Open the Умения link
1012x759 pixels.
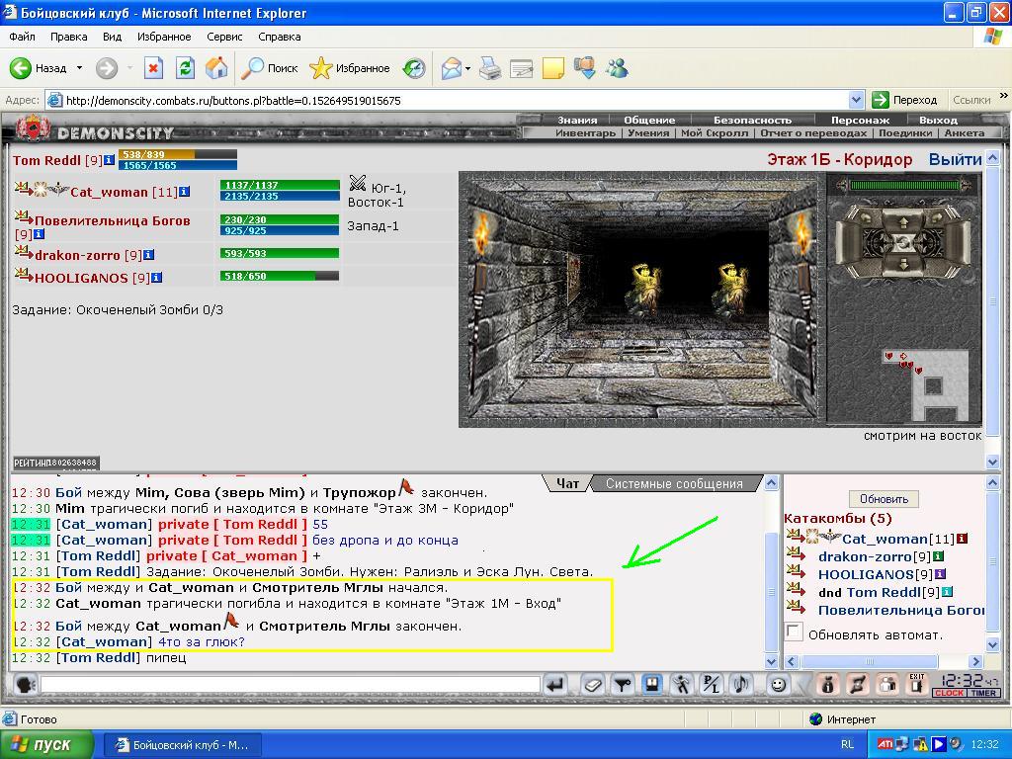click(x=648, y=133)
